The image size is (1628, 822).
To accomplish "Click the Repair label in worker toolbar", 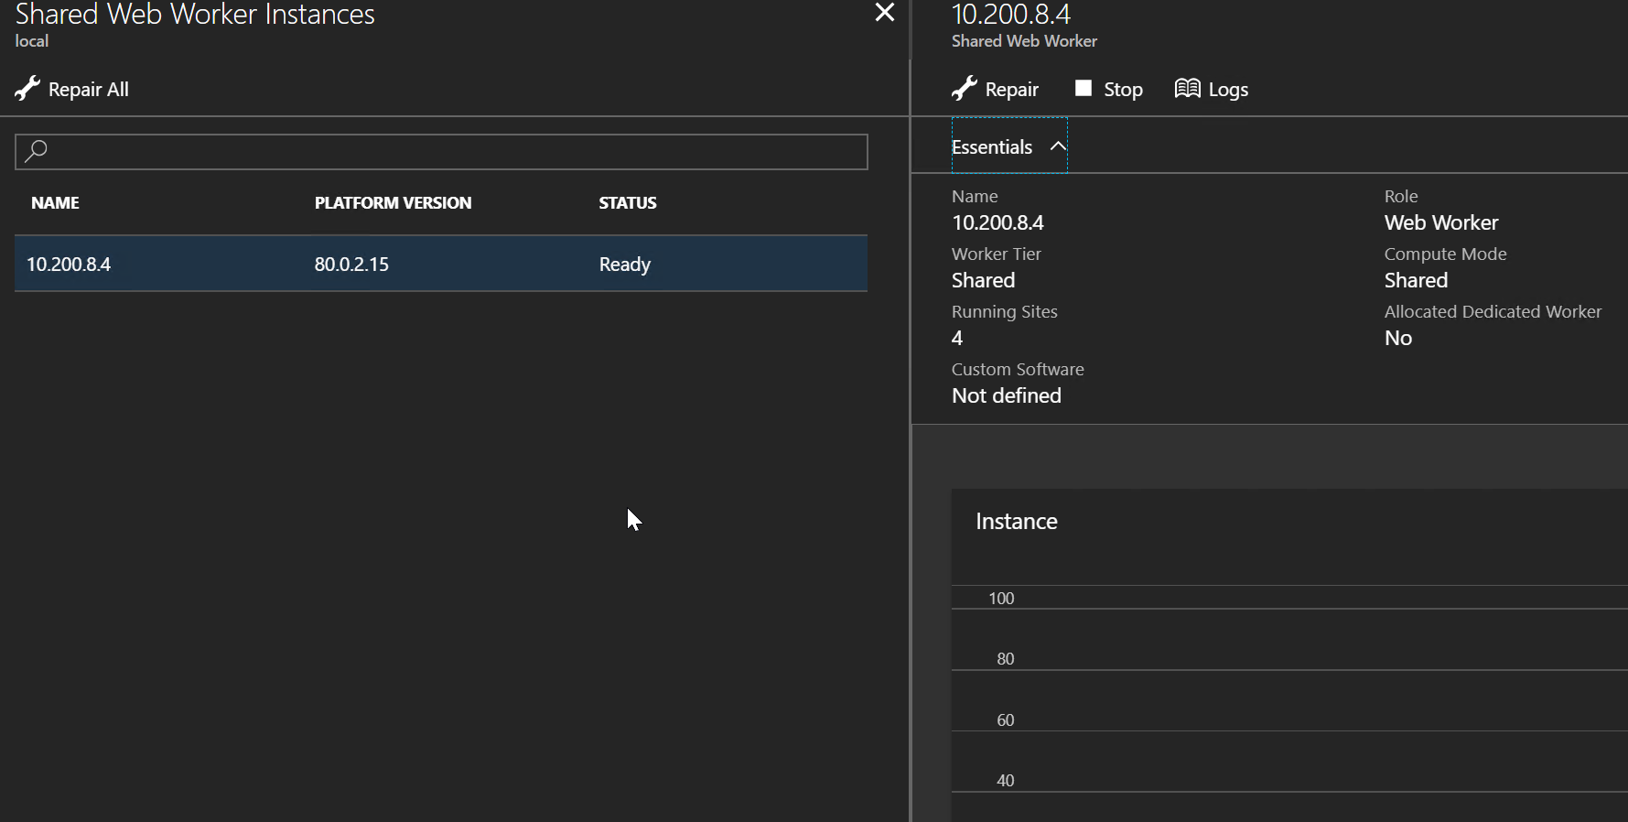I will pyautogui.click(x=1011, y=90).
